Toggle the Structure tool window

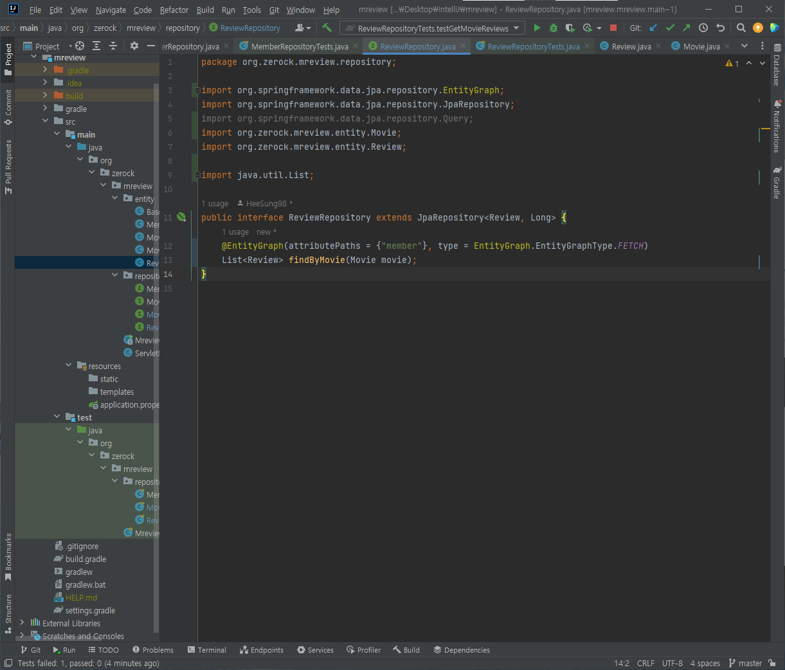pos(8,613)
